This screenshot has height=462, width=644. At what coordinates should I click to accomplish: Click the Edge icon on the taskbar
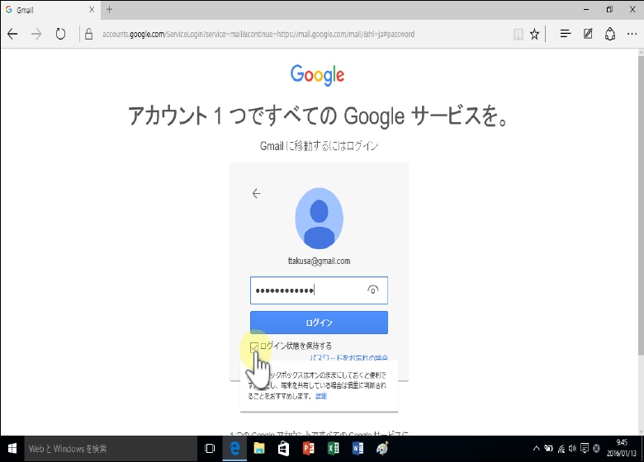234,449
